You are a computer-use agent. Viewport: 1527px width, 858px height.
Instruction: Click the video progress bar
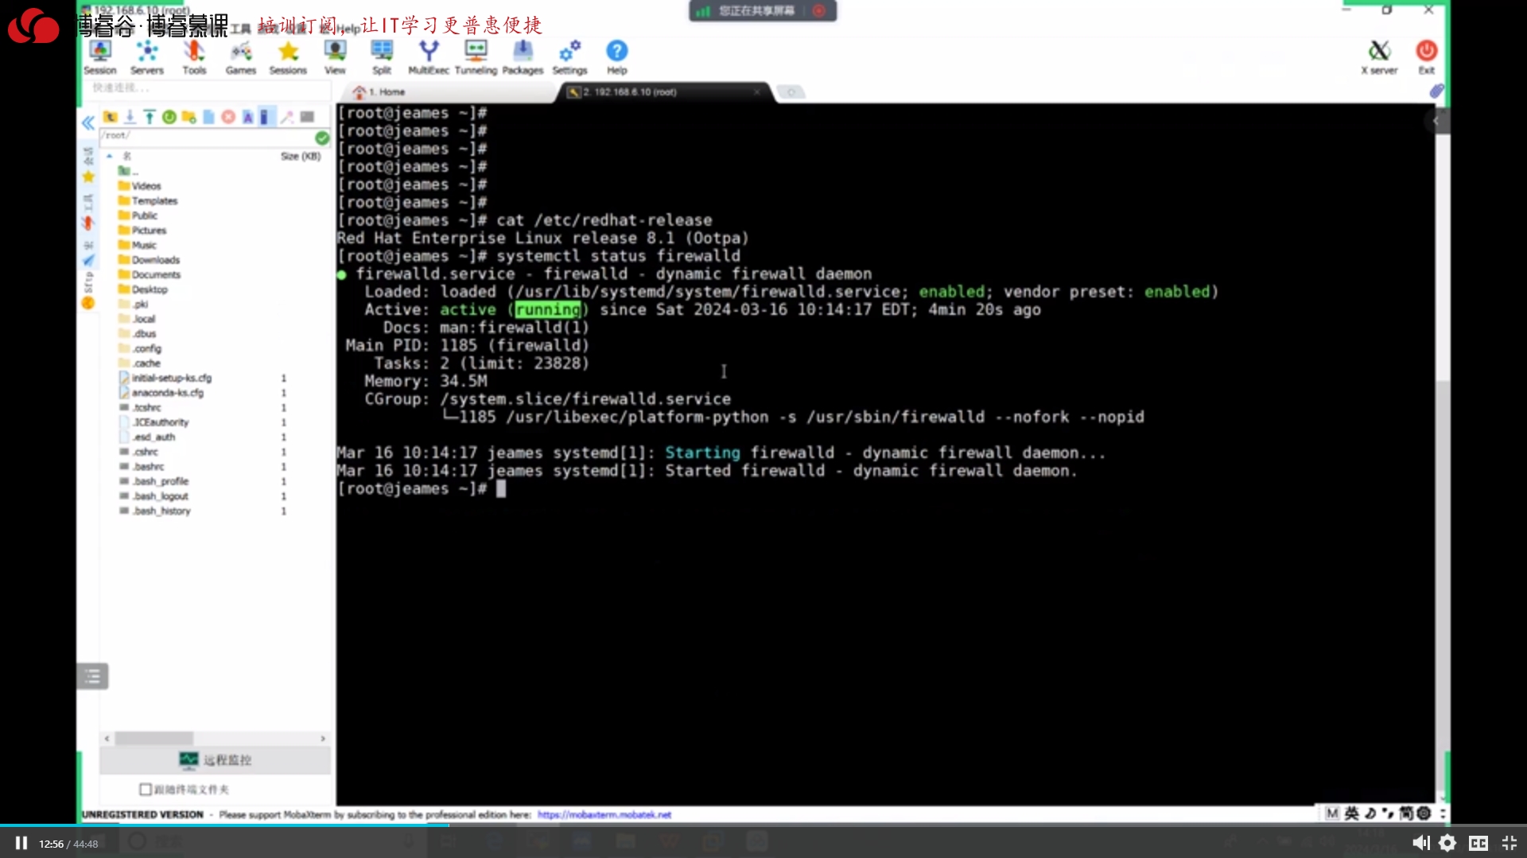tap(763, 825)
